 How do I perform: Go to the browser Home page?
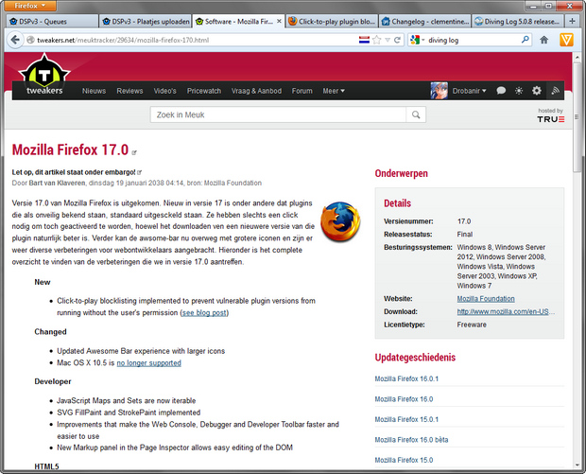[544, 40]
